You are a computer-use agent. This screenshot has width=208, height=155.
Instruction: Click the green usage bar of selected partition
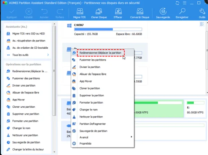click(158, 103)
